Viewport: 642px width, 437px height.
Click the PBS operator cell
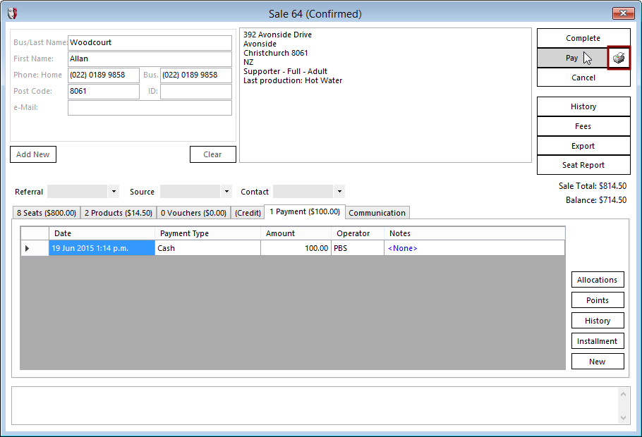pos(358,248)
